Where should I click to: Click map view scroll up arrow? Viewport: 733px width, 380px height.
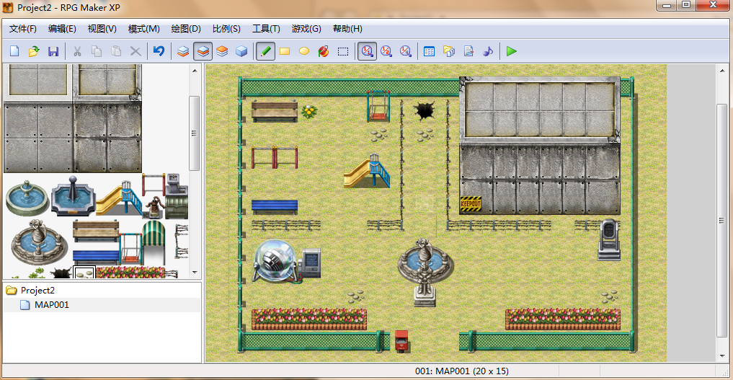[x=722, y=71]
